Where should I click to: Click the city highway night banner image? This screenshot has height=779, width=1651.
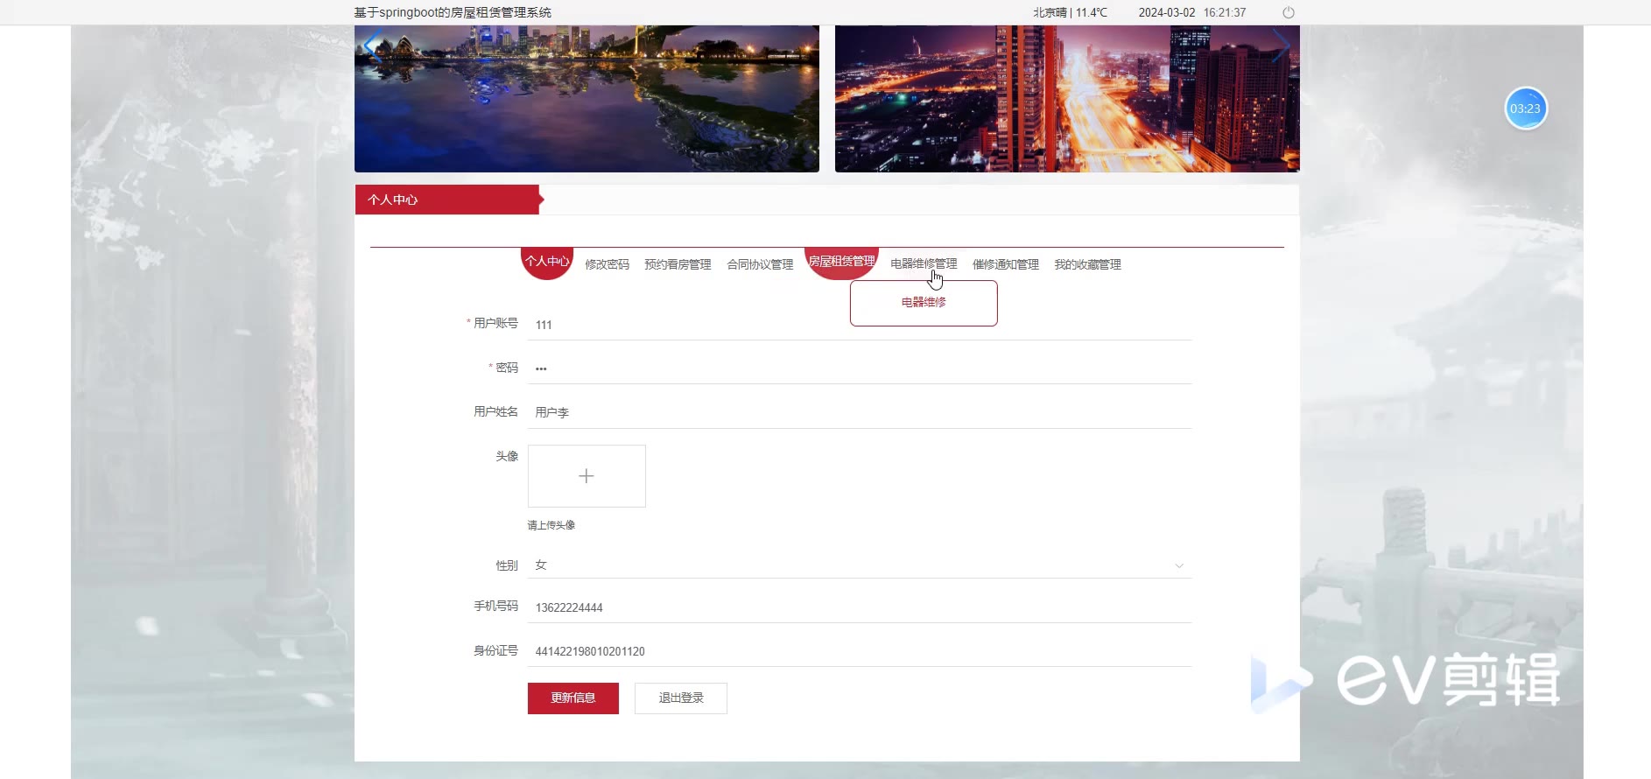tap(1067, 98)
